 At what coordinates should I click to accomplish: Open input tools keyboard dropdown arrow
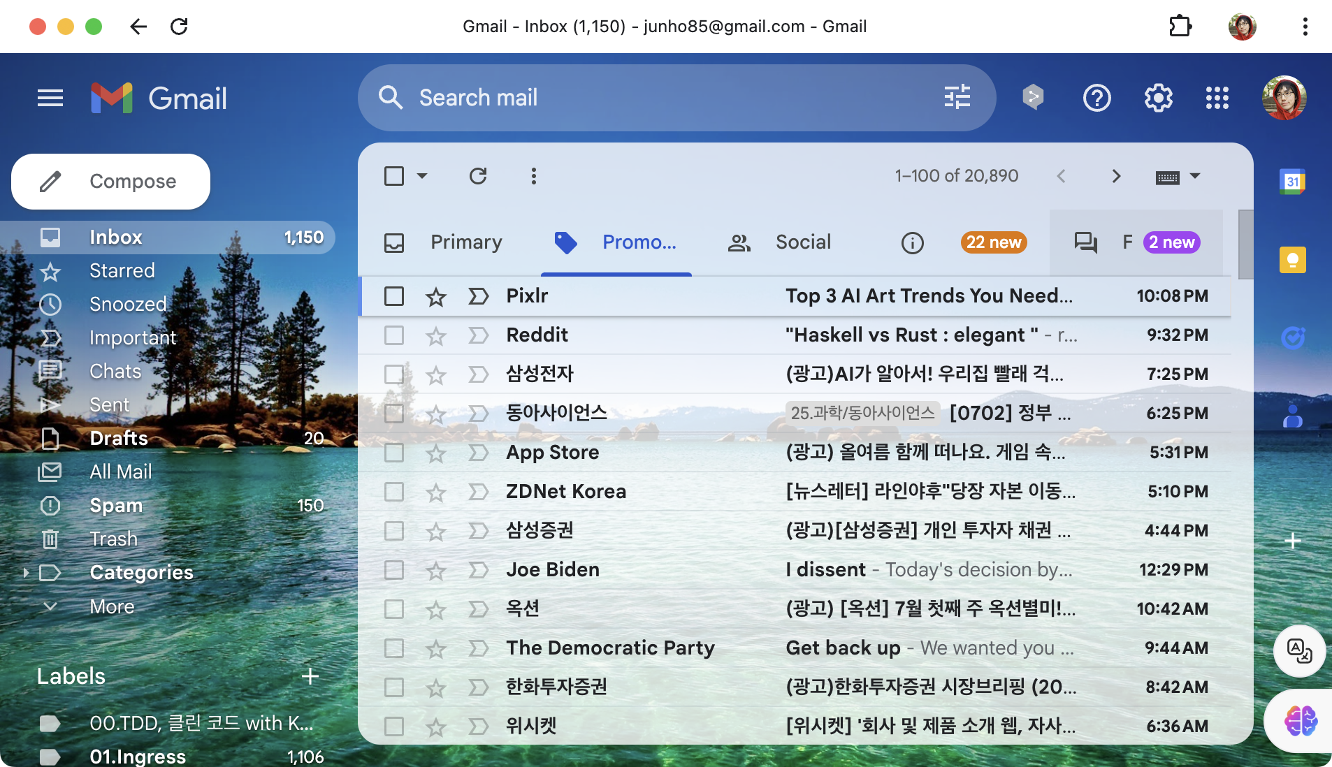tap(1195, 176)
